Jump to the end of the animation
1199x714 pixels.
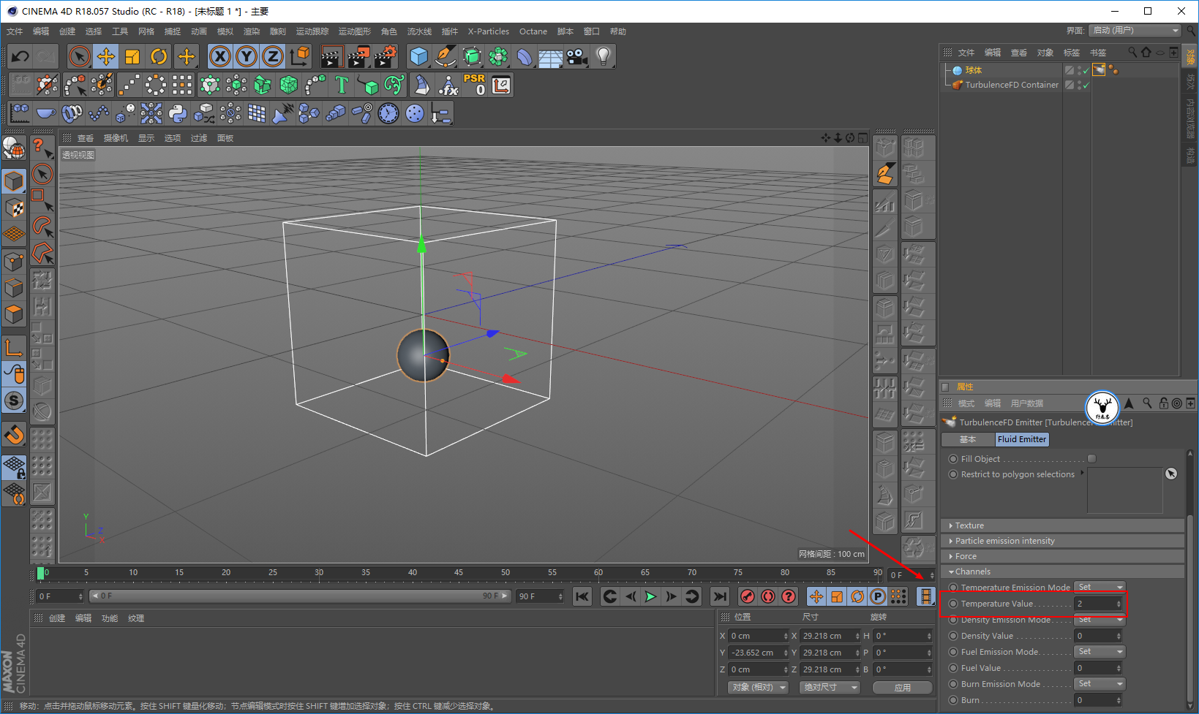pos(721,596)
